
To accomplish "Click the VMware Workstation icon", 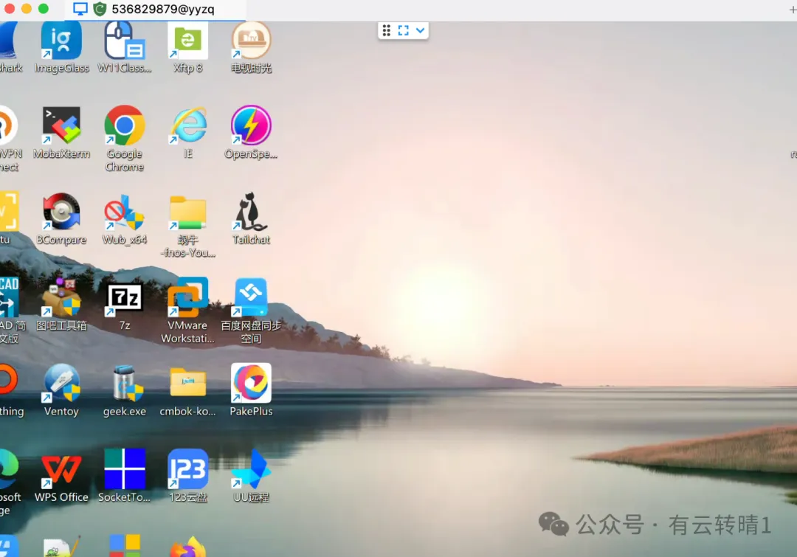I will tap(187, 297).
